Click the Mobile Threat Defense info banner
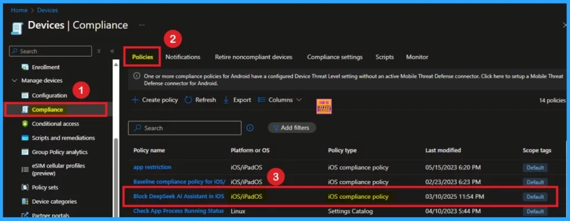The width and height of the screenshot is (570, 221). coord(347,79)
